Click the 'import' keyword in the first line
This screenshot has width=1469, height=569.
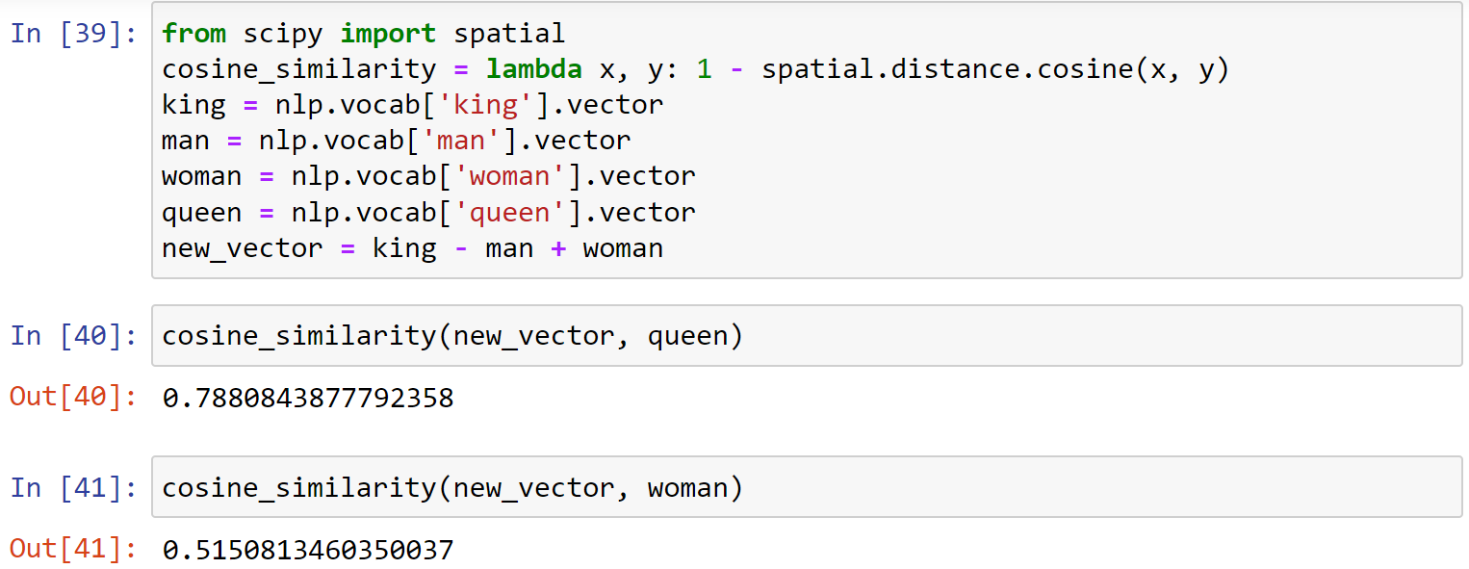(x=389, y=34)
